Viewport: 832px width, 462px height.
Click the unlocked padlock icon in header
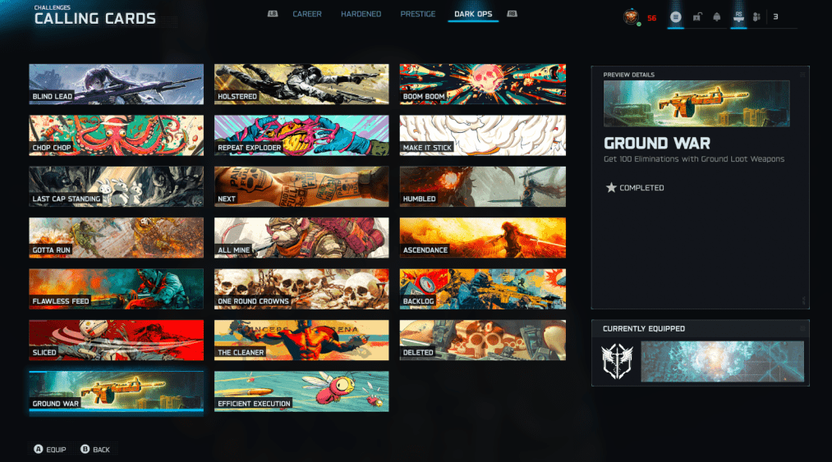click(696, 17)
